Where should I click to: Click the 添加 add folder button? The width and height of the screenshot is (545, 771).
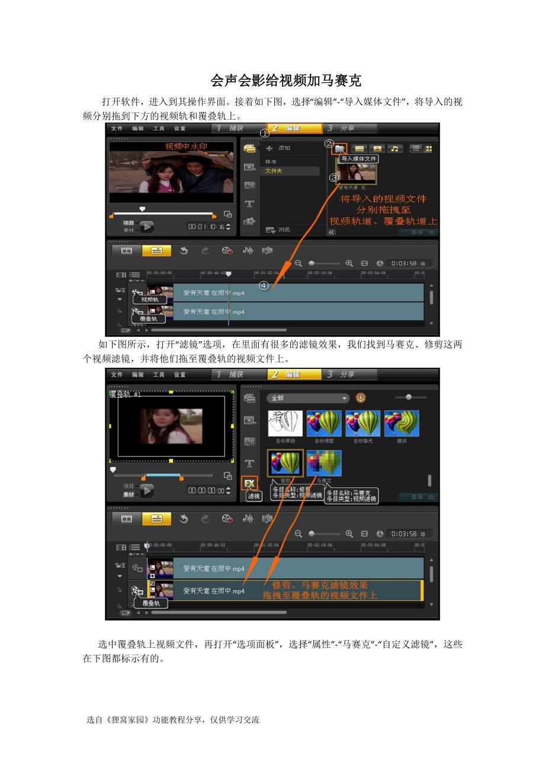coord(278,149)
